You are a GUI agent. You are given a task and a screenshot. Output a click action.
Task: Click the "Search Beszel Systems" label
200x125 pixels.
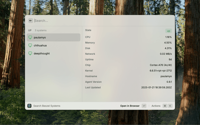[x=47, y=106]
